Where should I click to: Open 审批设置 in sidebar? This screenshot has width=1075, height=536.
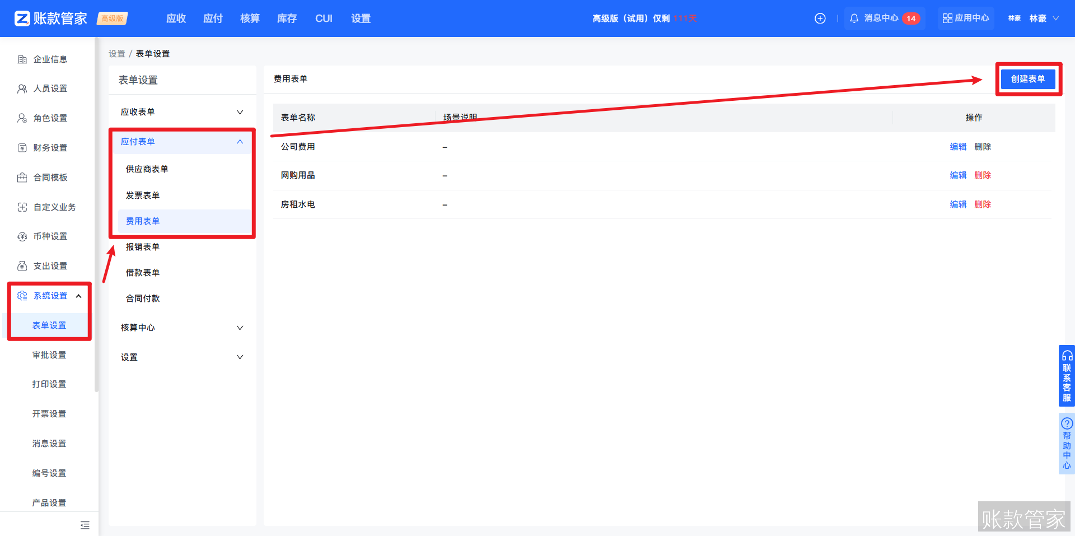point(49,355)
